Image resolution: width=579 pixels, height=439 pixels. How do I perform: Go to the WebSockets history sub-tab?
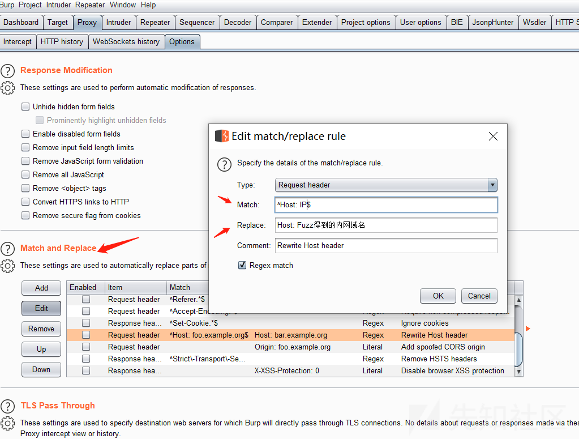tap(126, 42)
